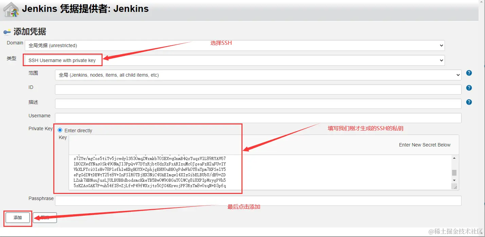Click the Private Key label

coord(41,129)
